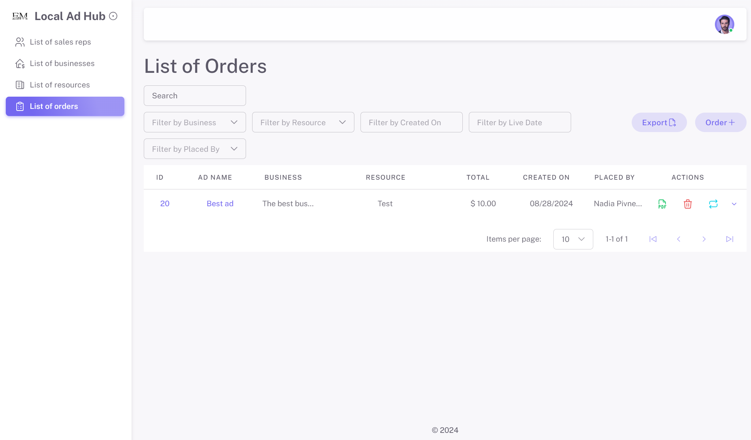The height and width of the screenshot is (440, 751).
Task: Click the 'The best bus...' business cell
Action: click(288, 203)
